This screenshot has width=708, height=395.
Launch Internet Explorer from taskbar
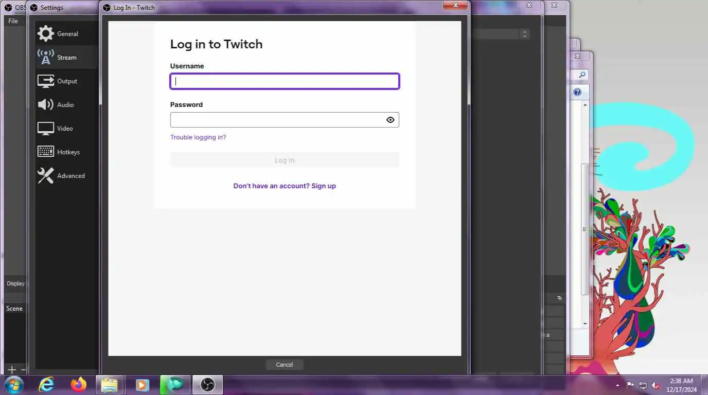(46, 385)
